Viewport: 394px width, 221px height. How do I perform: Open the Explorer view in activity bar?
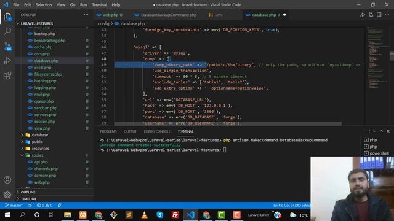[7, 17]
